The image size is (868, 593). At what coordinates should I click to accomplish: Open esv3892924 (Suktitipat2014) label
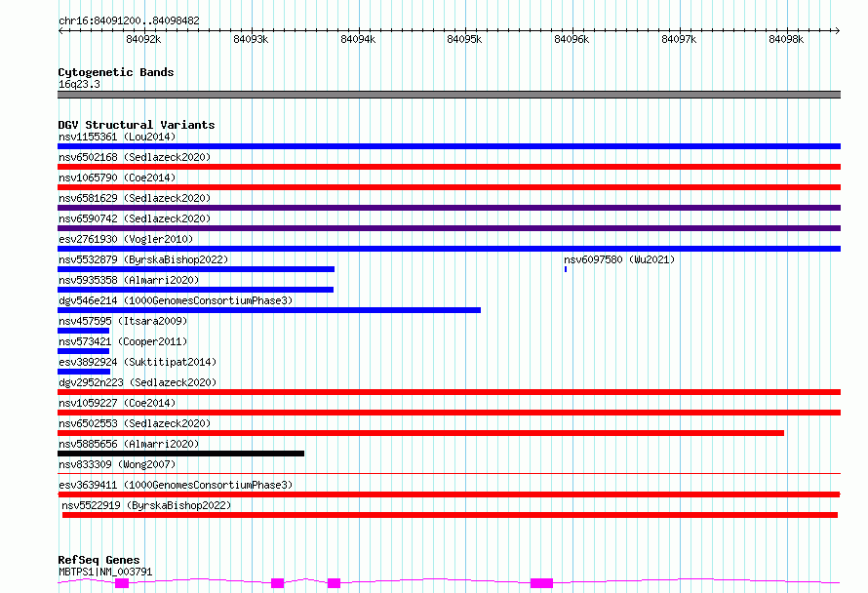(138, 362)
